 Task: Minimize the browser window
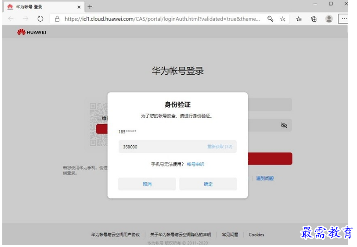click(x=315, y=4)
